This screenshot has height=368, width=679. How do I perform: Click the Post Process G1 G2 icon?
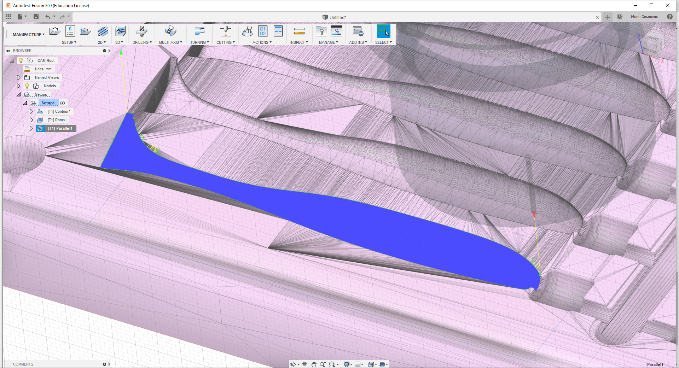[x=263, y=31]
